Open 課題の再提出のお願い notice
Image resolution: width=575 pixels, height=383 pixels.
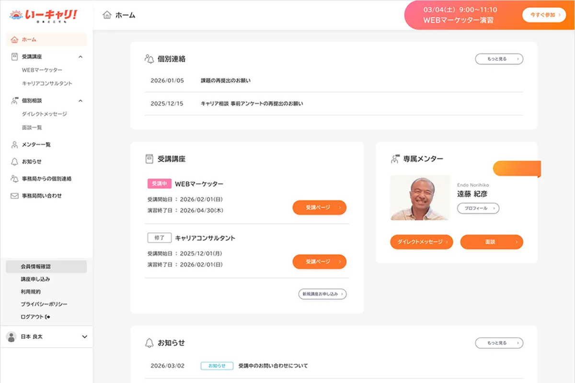226,80
